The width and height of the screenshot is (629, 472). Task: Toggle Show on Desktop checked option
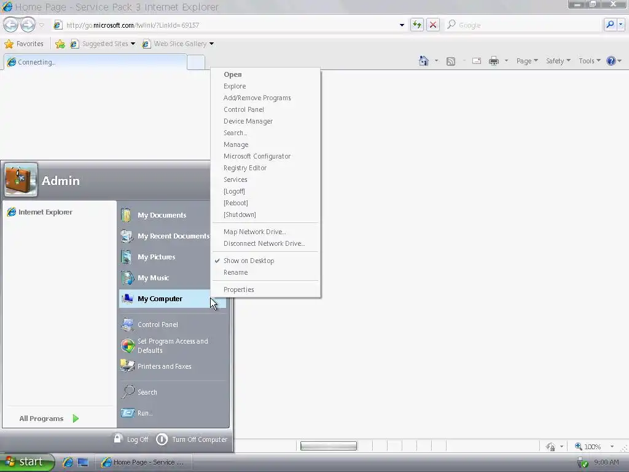[265, 261]
